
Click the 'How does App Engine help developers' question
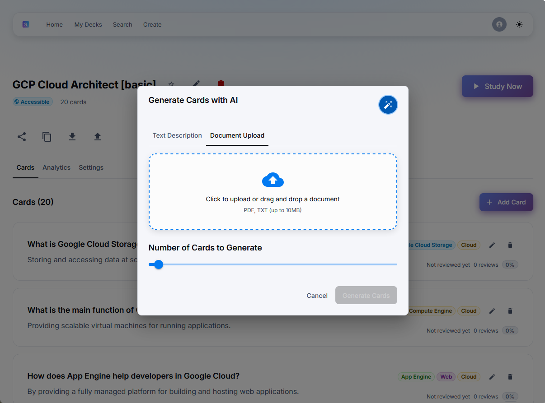[133, 376]
